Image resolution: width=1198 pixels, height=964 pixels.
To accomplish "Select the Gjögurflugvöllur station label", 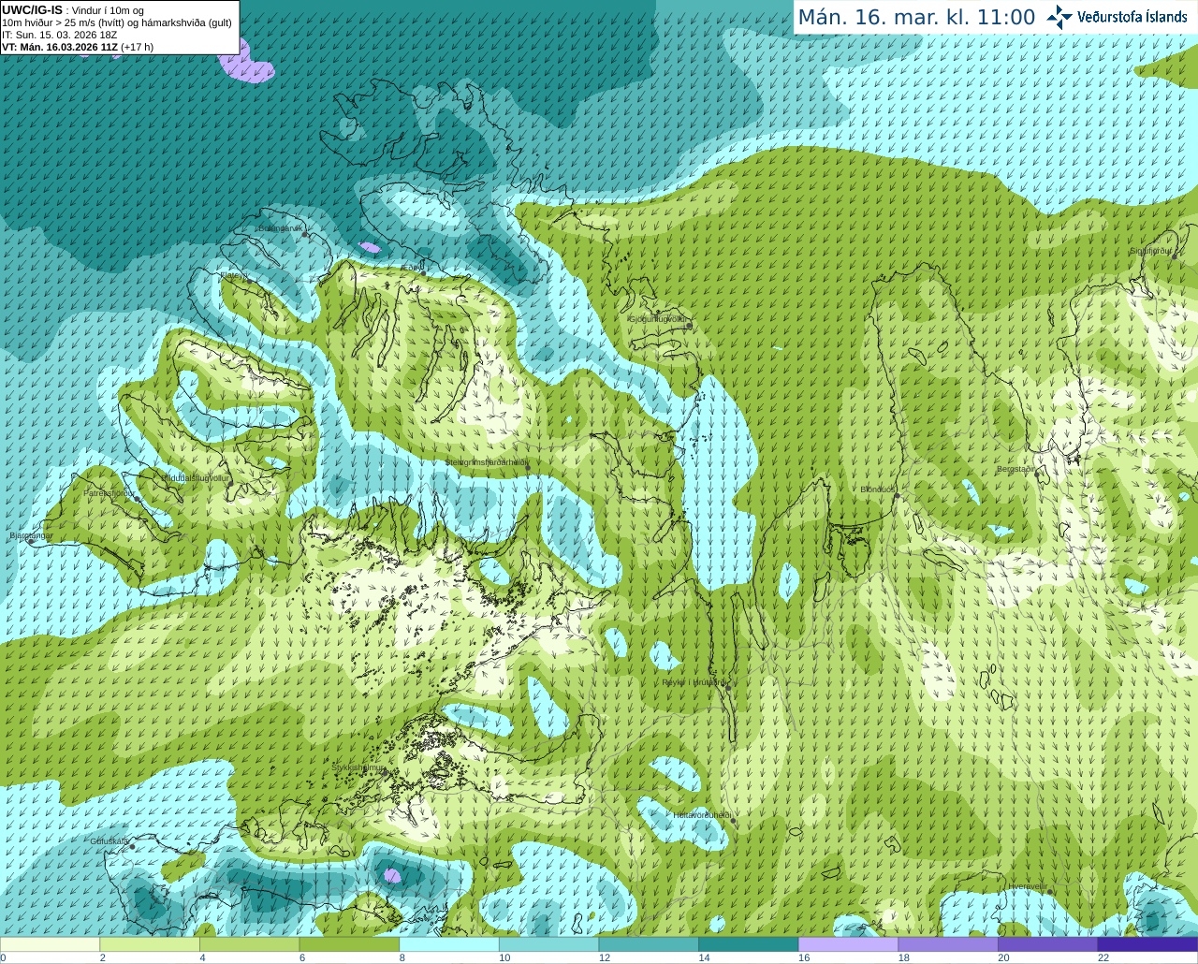I will click(x=659, y=319).
